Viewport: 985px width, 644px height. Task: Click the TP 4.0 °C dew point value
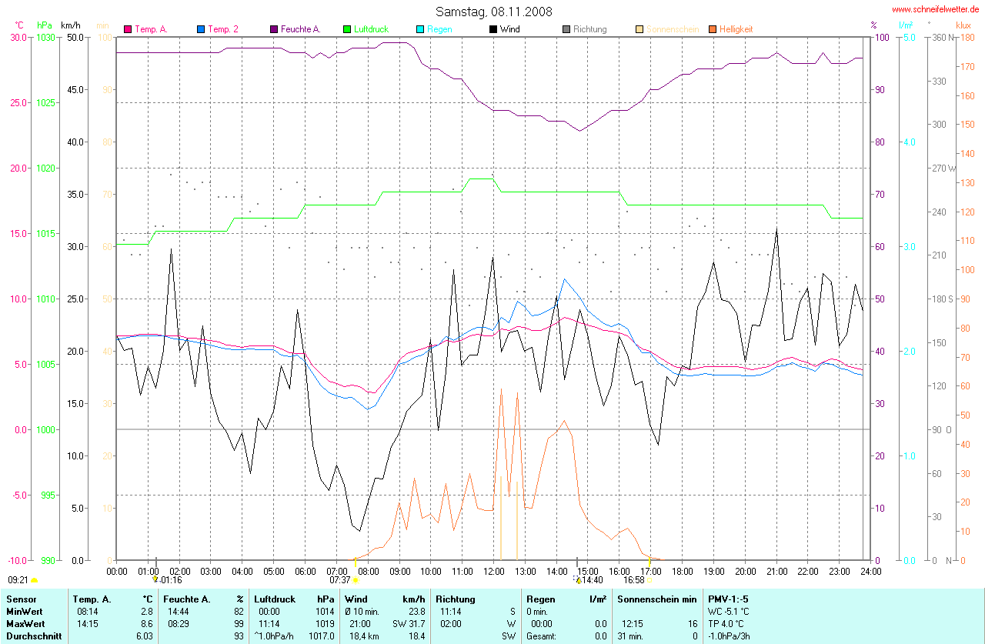click(725, 623)
